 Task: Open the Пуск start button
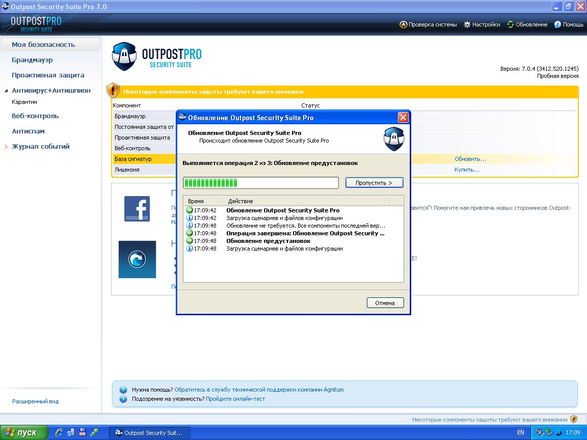click(x=23, y=432)
